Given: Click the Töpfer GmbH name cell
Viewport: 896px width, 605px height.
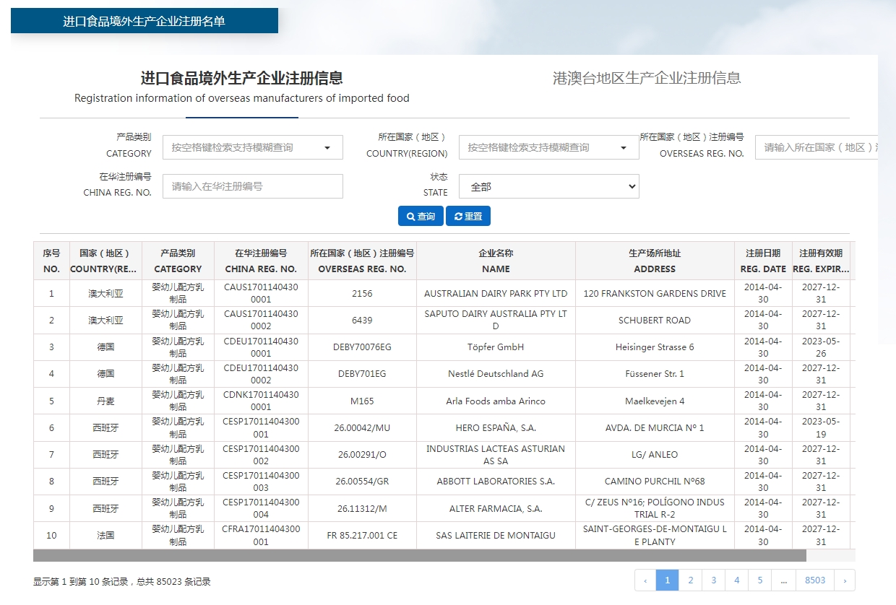Looking at the screenshot, I should pos(496,347).
